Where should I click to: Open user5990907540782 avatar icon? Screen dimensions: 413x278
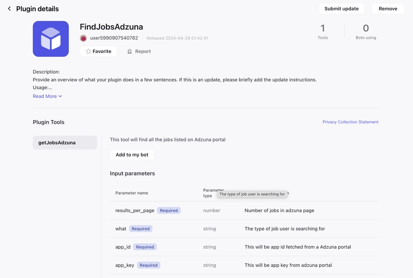[83, 38]
